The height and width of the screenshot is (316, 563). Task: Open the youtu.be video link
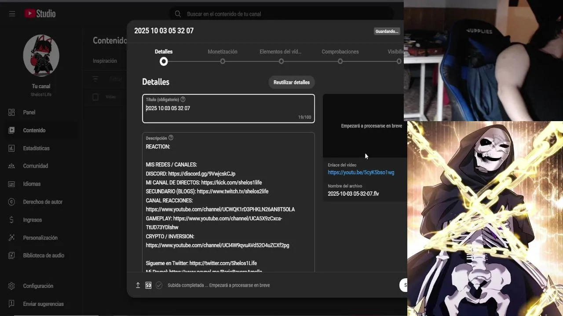pyautogui.click(x=361, y=172)
